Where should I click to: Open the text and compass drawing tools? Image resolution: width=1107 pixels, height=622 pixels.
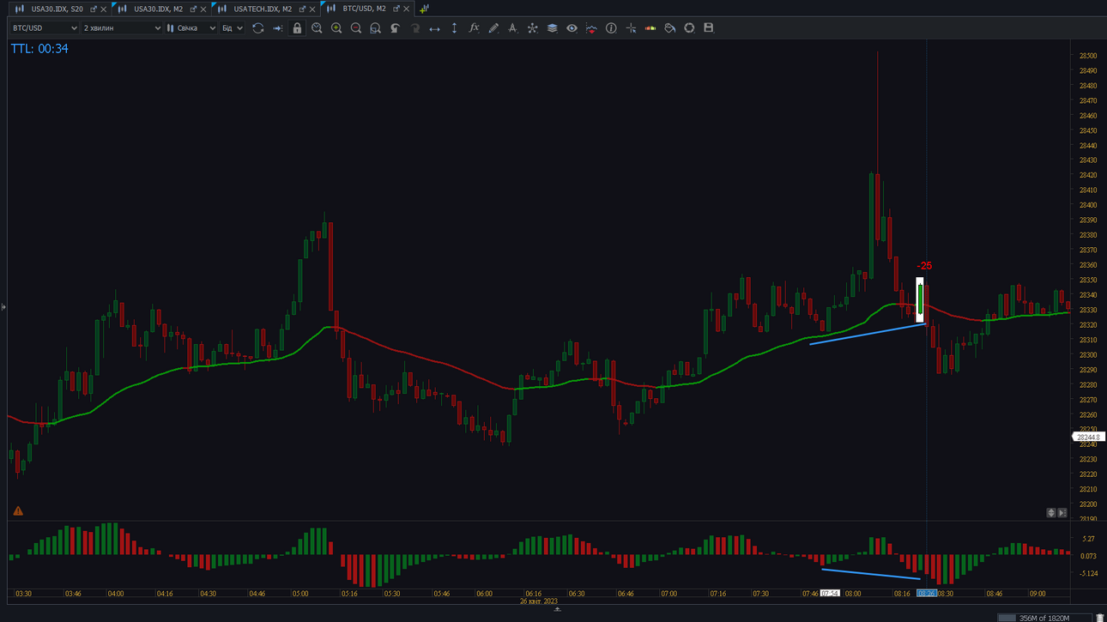(x=512, y=28)
